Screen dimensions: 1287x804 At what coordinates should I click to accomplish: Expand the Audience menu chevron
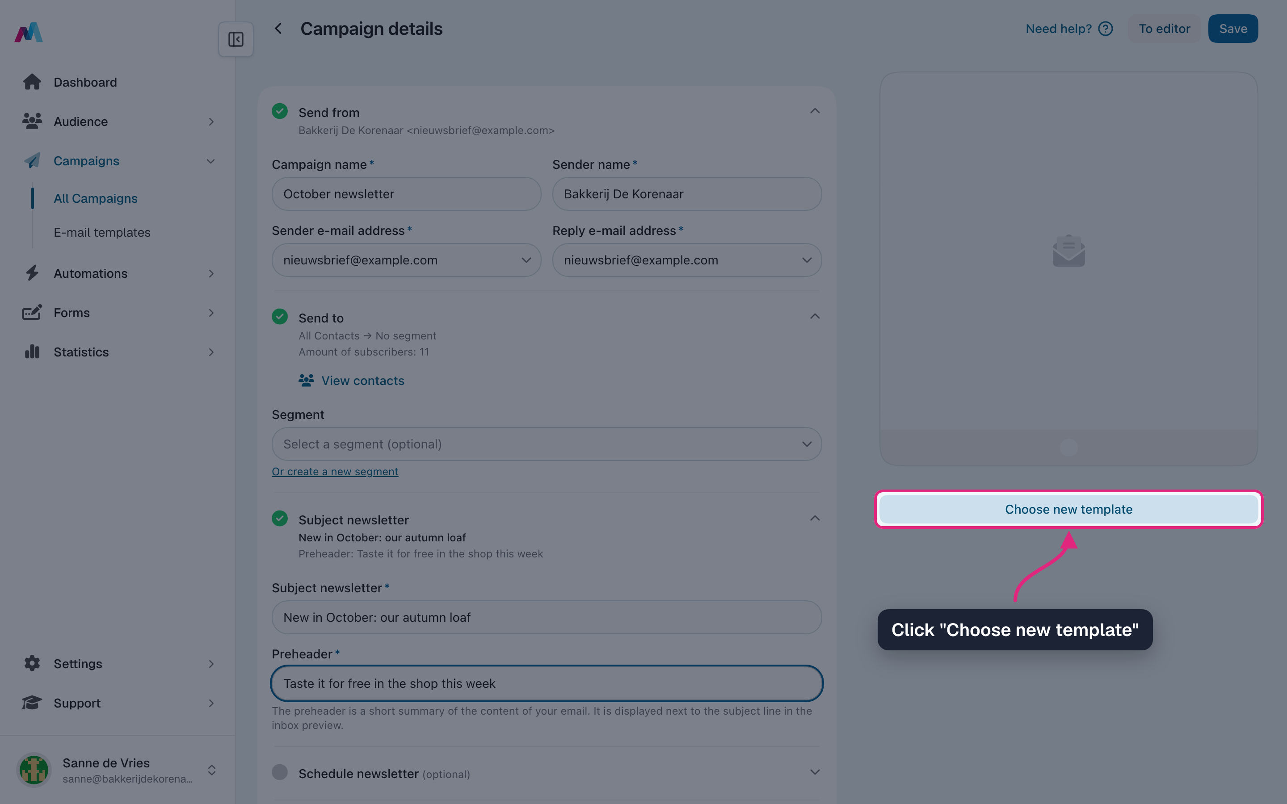coord(211,122)
